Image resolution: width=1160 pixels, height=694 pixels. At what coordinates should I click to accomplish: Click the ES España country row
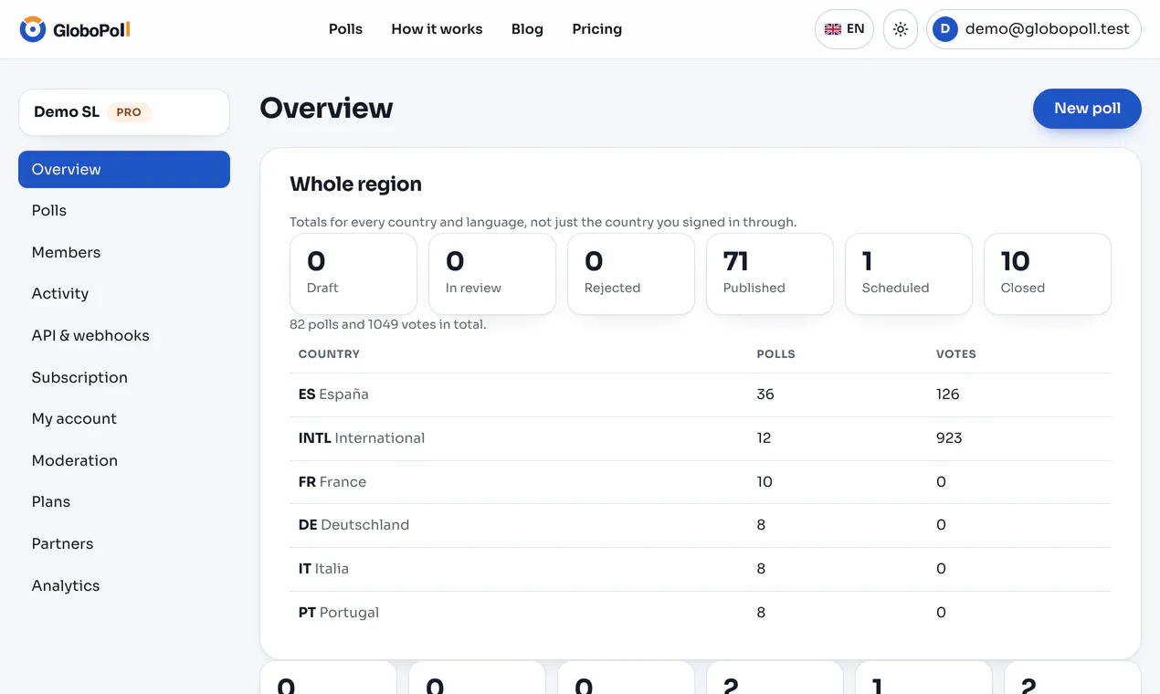(701, 394)
